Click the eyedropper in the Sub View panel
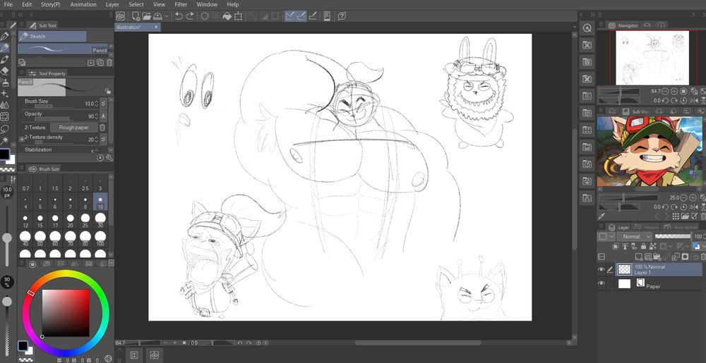Viewport: 706px width, 363px height. coord(601,216)
